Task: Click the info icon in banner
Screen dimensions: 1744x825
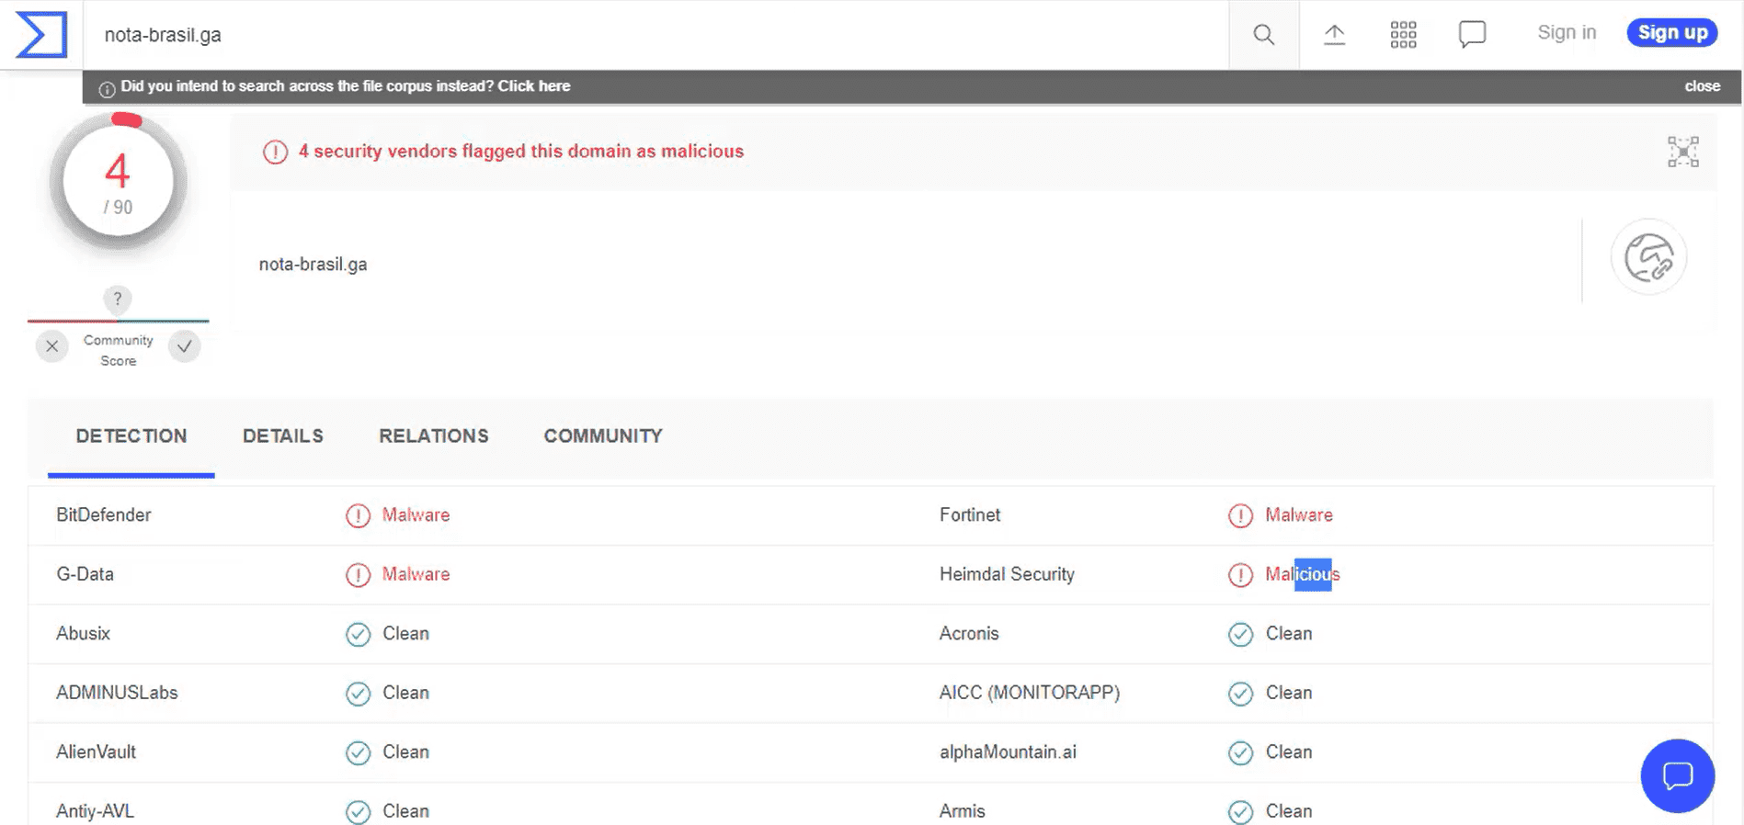Action: point(107,89)
